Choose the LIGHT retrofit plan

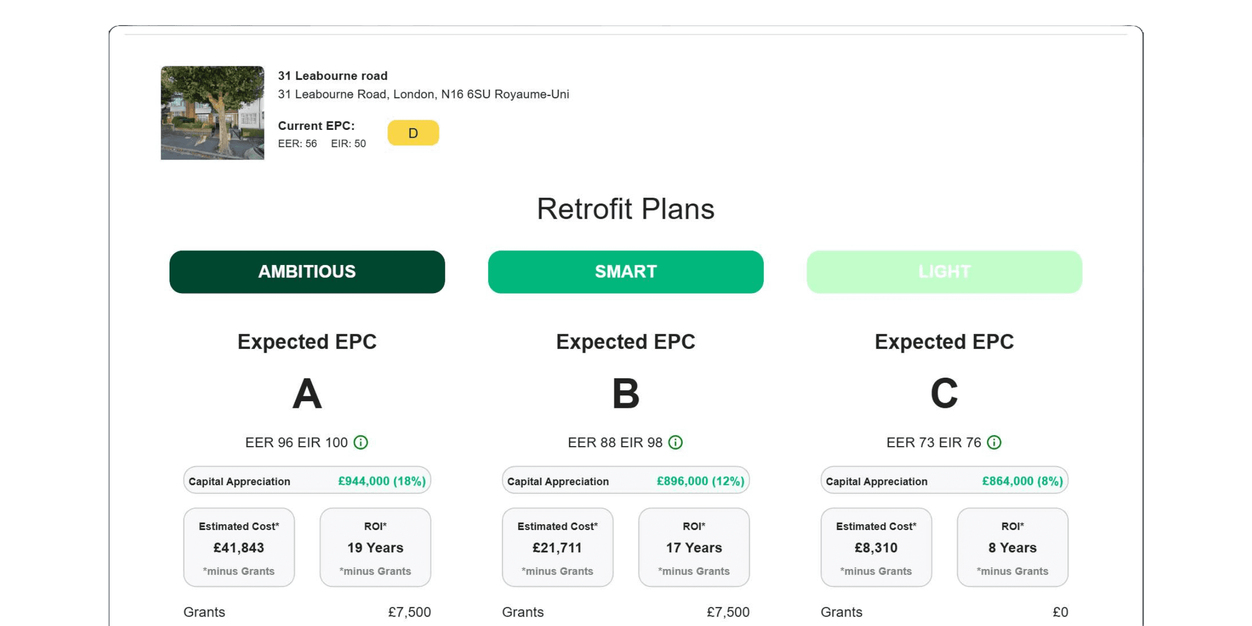[x=945, y=272]
